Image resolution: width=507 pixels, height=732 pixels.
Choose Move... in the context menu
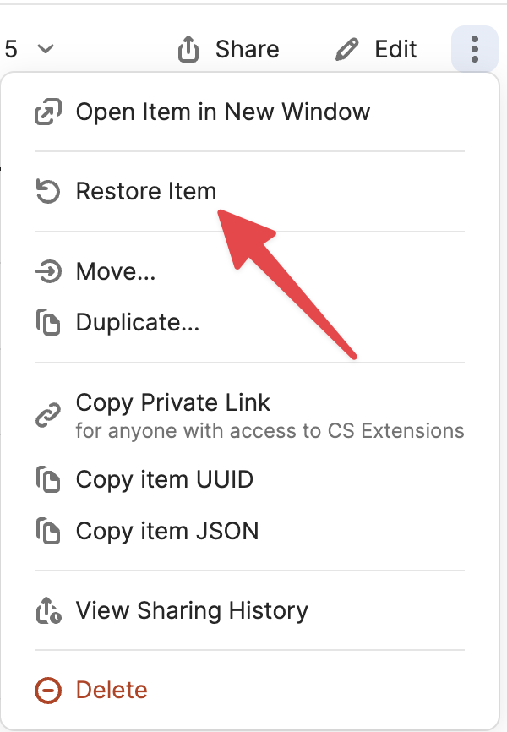tap(115, 272)
